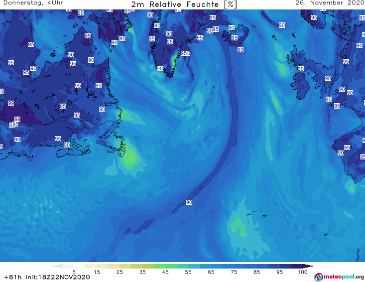This screenshot has height=282, width=365.
Task: Click the meteopool.org logo
Action: click(339, 277)
